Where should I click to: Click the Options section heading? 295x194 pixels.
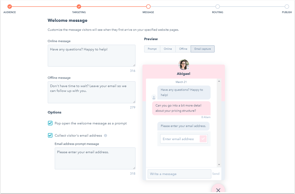click(x=54, y=112)
